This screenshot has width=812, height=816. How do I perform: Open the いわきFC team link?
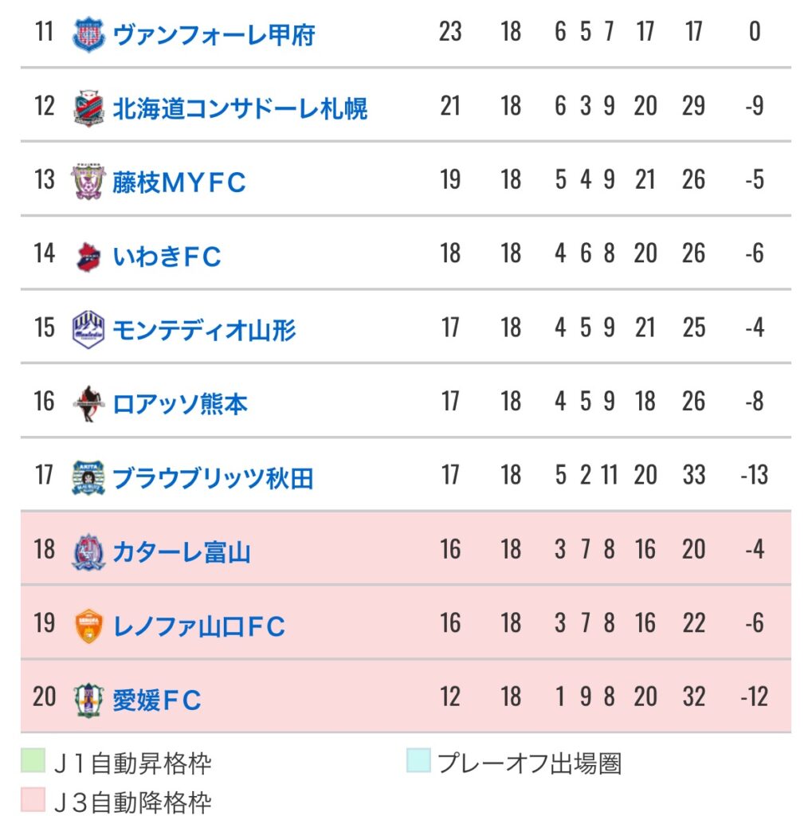(167, 257)
